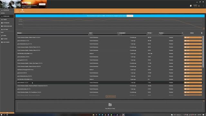Open table column settings gear icon
Viewport: 206px width, 116px height.
pyautogui.click(x=202, y=33)
